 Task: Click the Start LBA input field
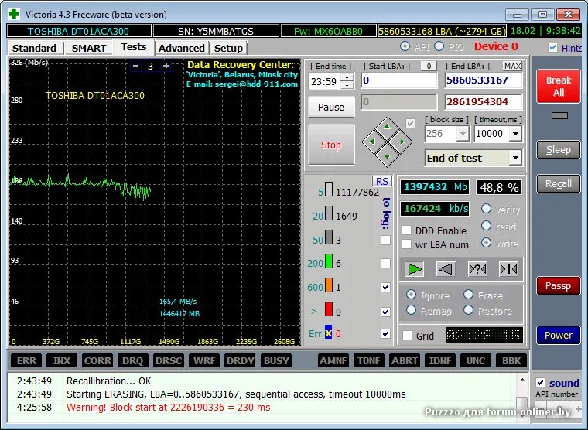click(399, 80)
